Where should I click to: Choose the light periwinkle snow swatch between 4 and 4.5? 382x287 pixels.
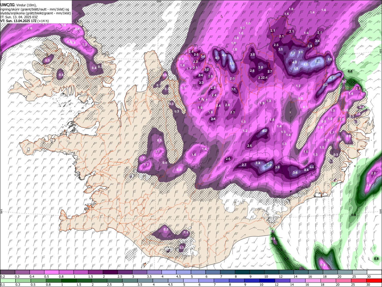pyautogui.click(x=169, y=272)
